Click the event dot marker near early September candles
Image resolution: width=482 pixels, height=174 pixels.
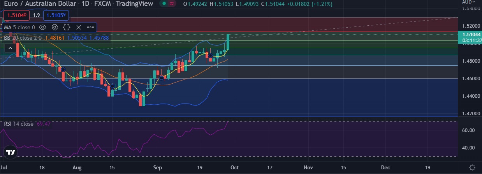tap(161, 78)
